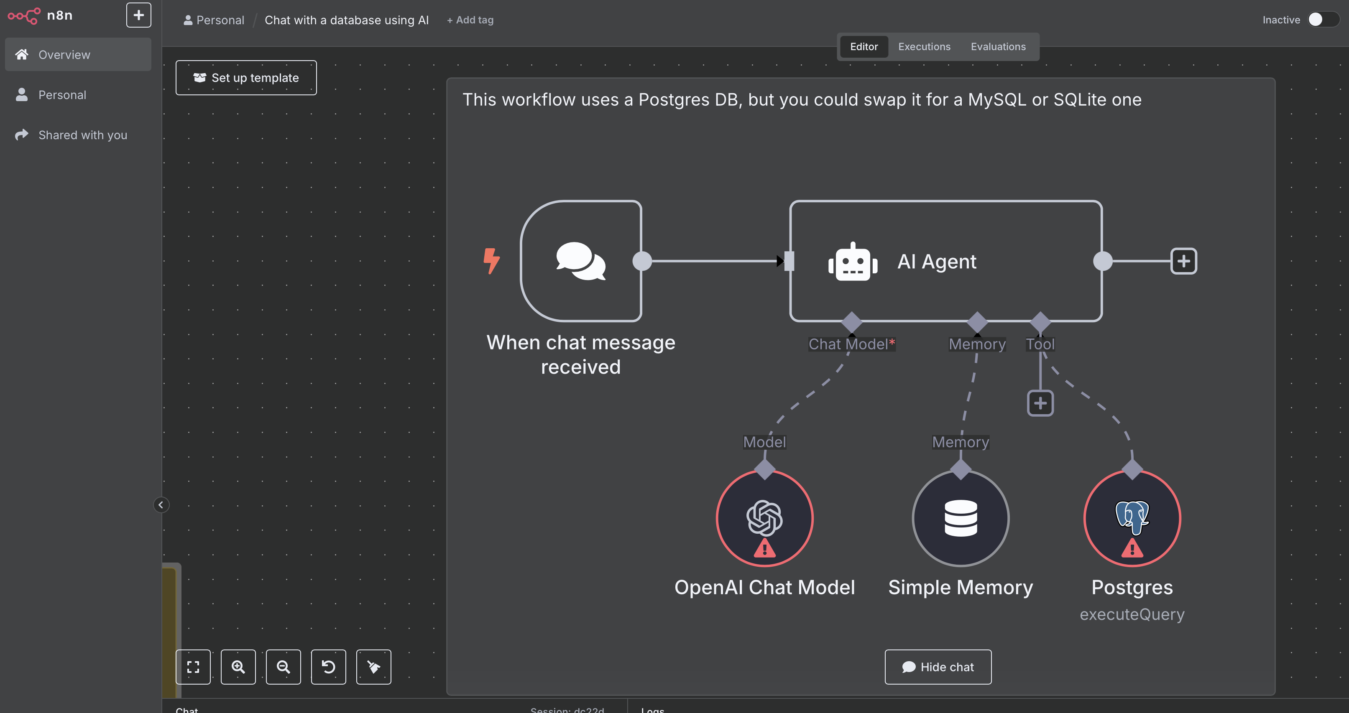
Task: Click the When chat message received label
Action: 581,354
